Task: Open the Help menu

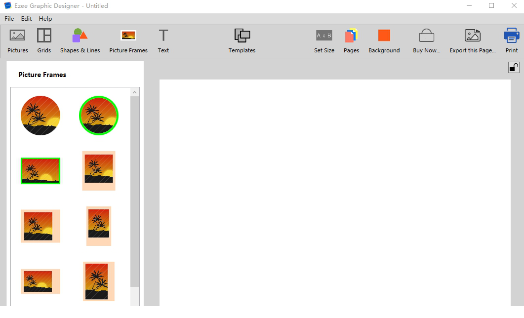Action: pos(45,19)
